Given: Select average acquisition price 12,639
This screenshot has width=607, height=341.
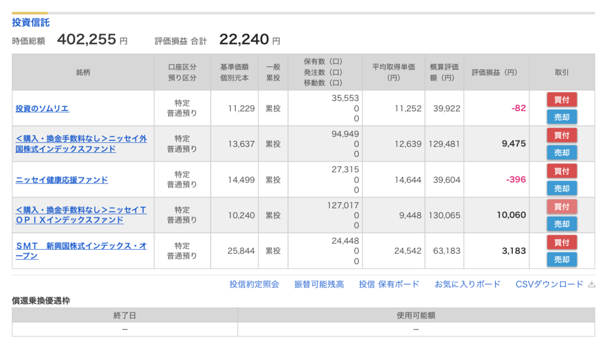Looking at the screenshot, I should 408,144.
